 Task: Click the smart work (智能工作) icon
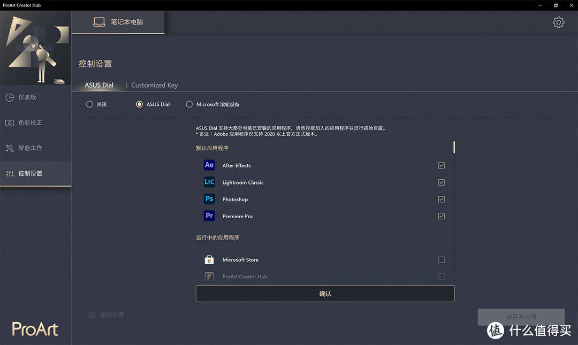coord(10,148)
